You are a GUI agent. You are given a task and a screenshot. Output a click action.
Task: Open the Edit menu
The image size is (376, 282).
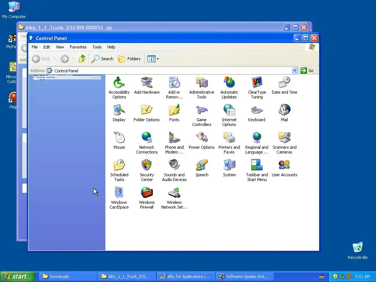click(x=47, y=47)
